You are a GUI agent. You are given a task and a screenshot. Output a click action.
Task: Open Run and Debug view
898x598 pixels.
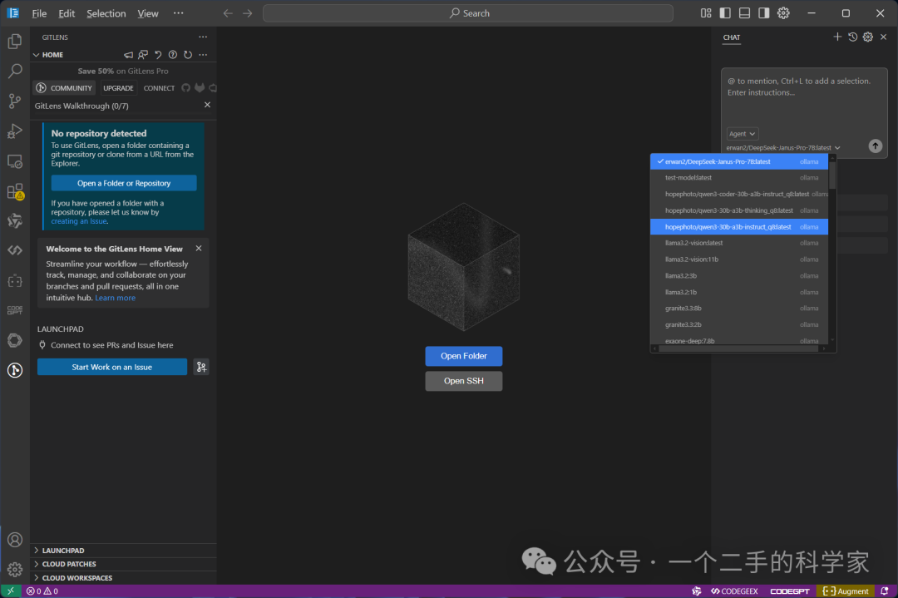15,131
